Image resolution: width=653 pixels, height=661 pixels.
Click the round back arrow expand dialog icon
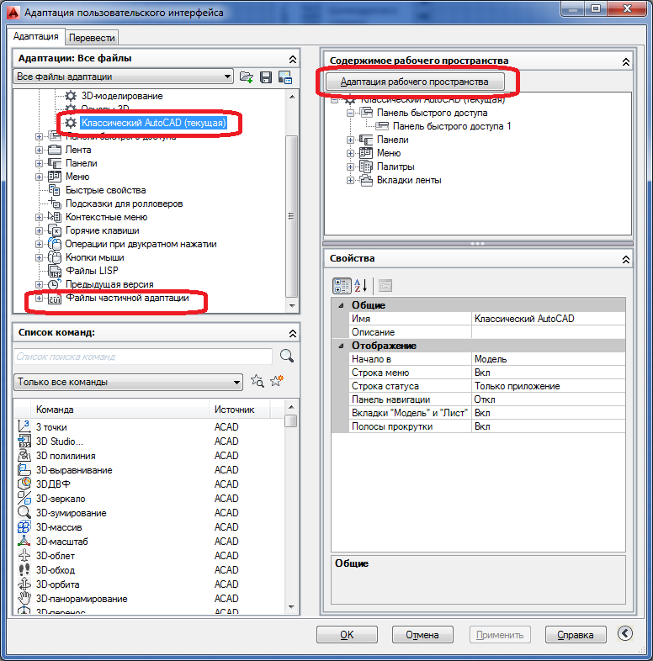[625, 633]
